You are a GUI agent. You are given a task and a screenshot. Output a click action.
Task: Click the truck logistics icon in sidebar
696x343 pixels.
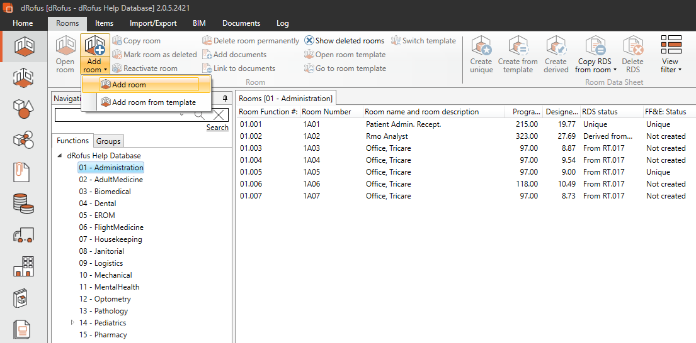(x=23, y=236)
